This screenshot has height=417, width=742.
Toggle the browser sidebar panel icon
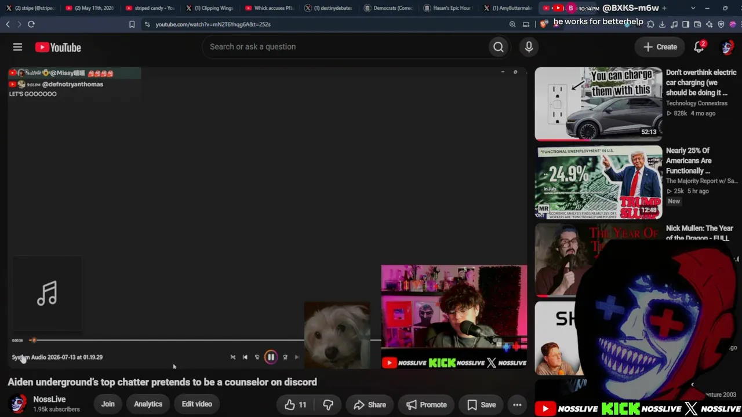click(686, 24)
